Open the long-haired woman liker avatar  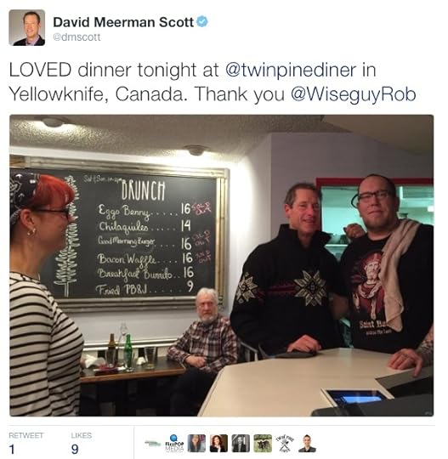[196, 443]
